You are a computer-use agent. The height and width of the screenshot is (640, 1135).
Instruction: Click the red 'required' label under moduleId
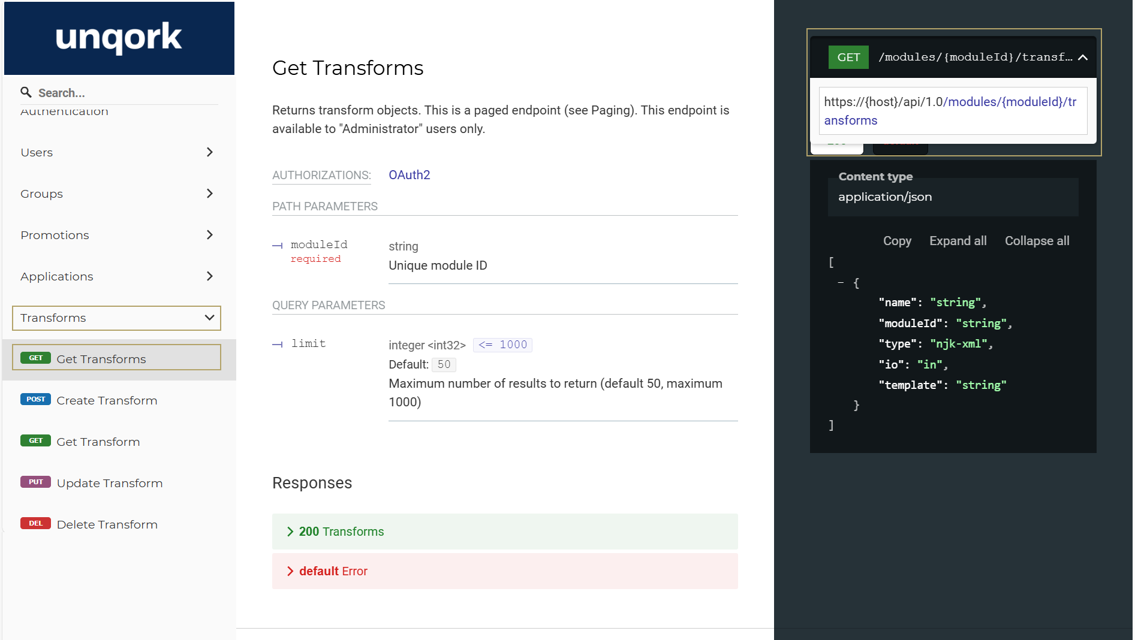pos(316,259)
